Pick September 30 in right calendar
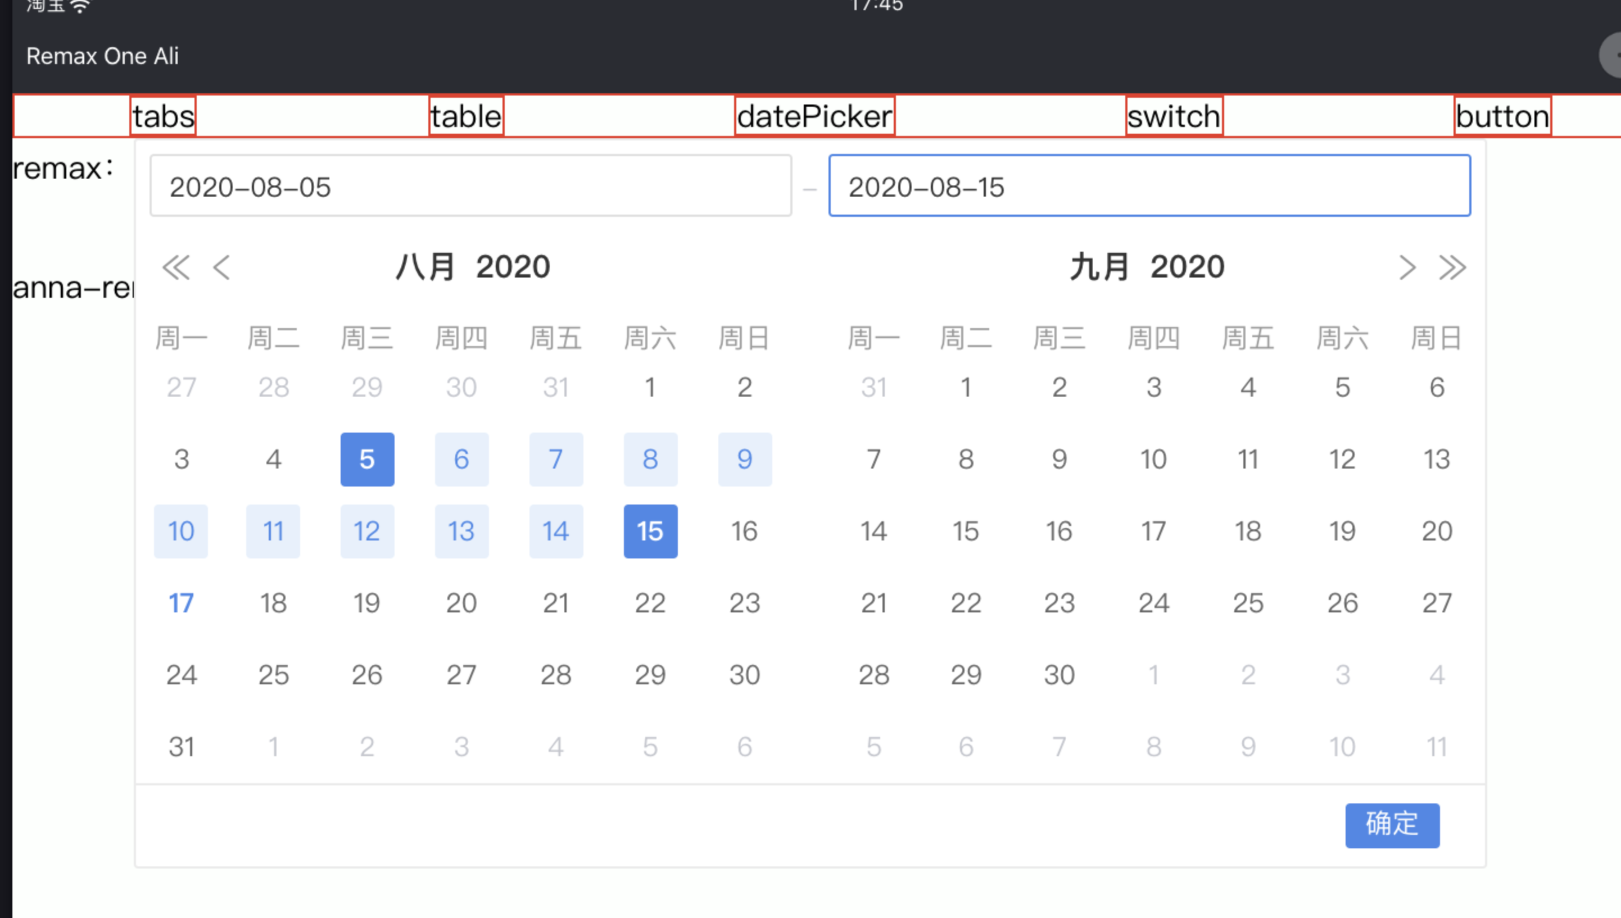The image size is (1621, 918). pyautogui.click(x=1059, y=675)
